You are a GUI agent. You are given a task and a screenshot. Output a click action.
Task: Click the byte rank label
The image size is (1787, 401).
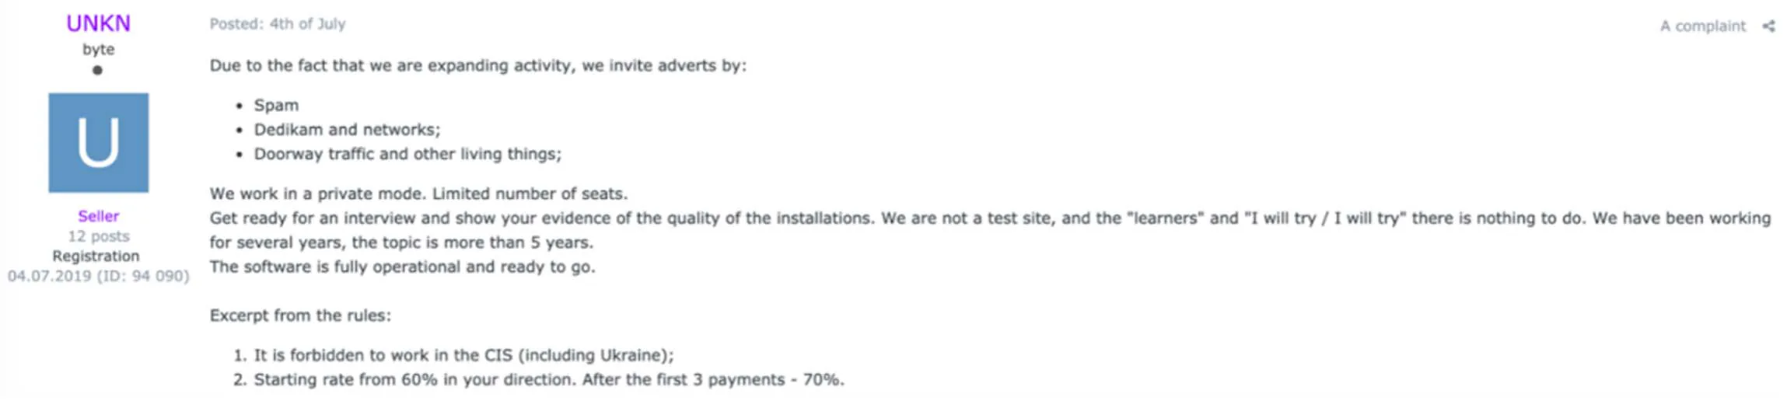click(98, 49)
